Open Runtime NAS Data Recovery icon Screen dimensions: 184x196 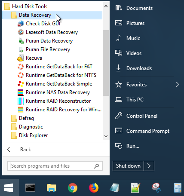pyautogui.click(x=21, y=92)
